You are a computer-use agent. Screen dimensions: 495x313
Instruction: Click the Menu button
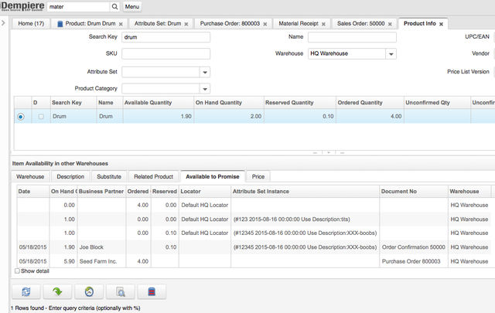(132, 6)
